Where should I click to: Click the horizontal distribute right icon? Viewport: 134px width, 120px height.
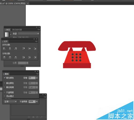(35, 57)
